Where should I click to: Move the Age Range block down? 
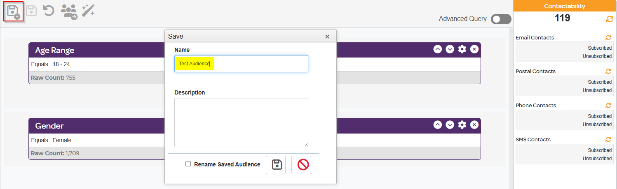pos(450,49)
